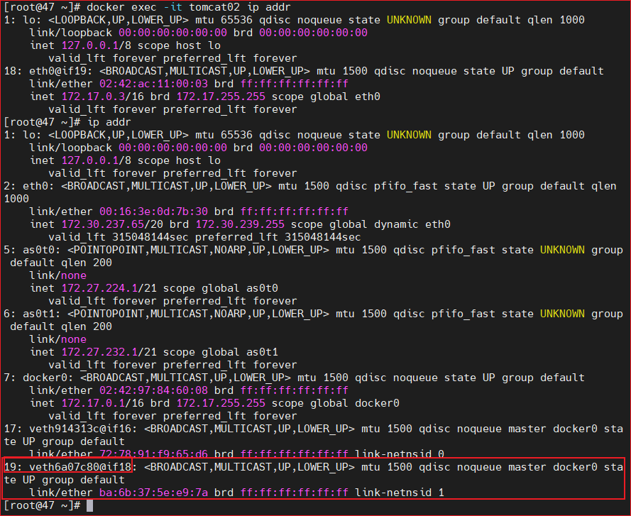The height and width of the screenshot is (516, 631).
Task: Click the highlighted veth6a07c80@if18 interface name
Action: (x=80, y=467)
